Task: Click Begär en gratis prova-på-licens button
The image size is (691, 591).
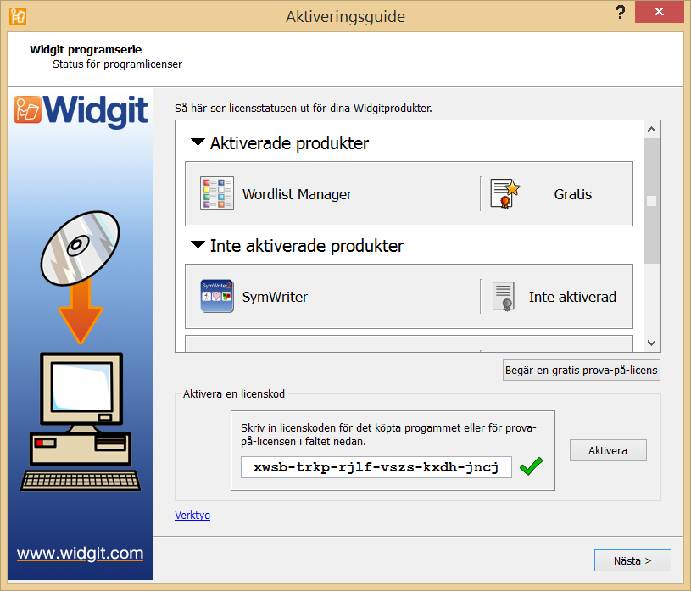Action: tap(582, 370)
